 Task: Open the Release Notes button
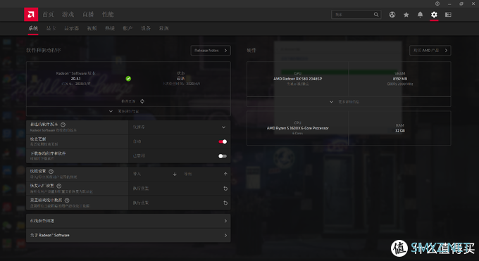(x=211, y=51)
